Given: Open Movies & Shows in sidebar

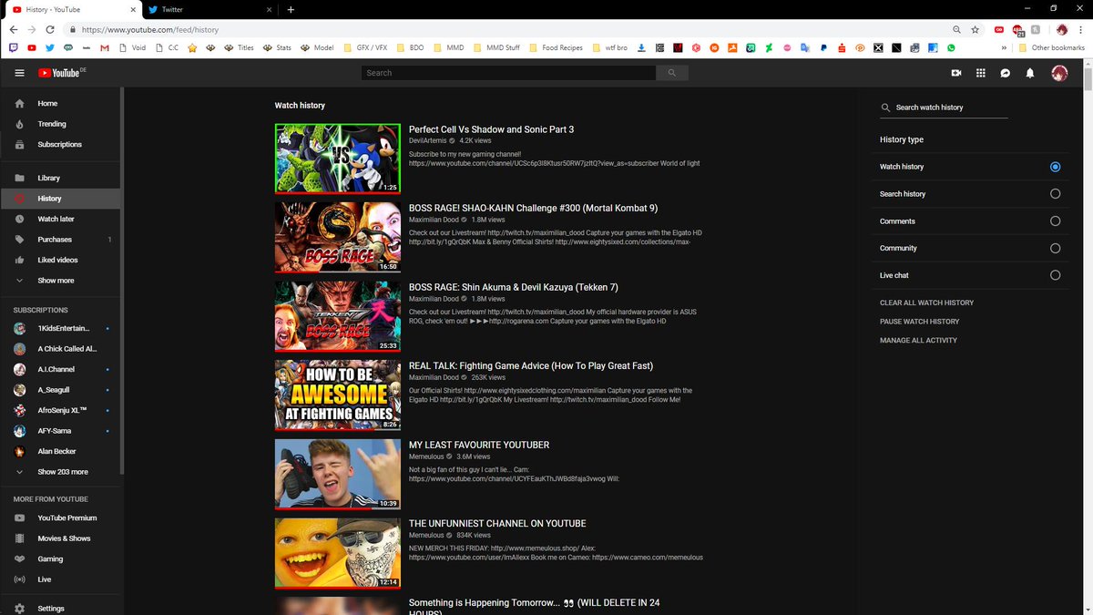Looking at the screenshot, I should 60,538.
